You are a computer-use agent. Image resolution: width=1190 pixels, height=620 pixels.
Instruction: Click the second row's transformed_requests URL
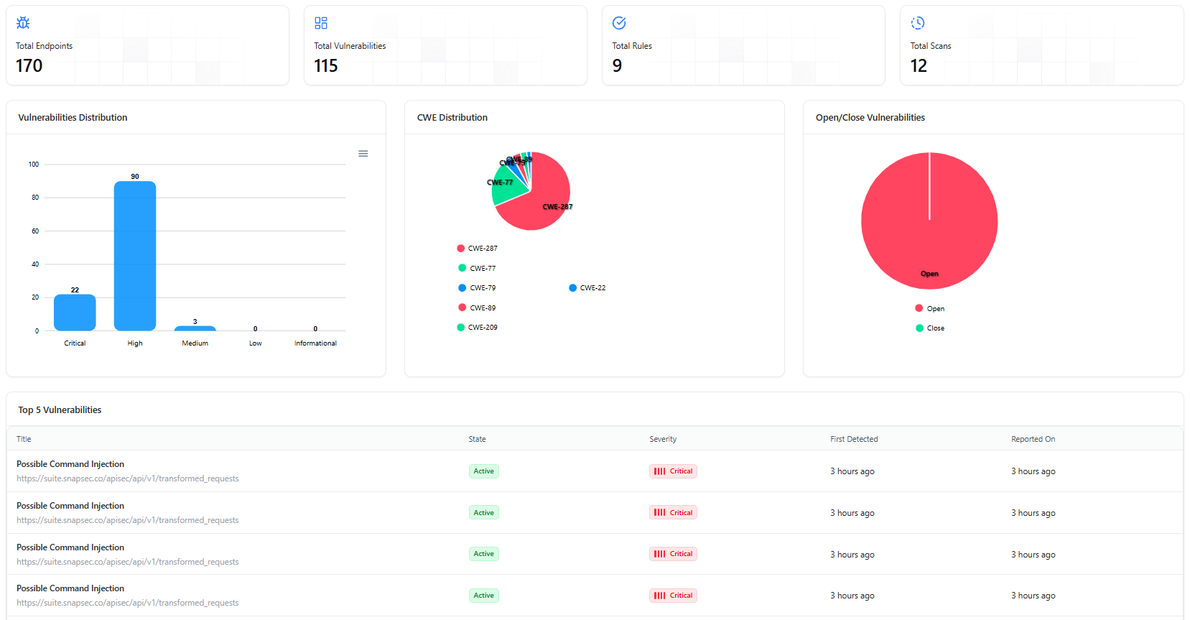click(x=128, y=520)
